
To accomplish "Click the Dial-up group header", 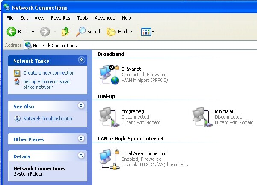I will click(106, 96).
